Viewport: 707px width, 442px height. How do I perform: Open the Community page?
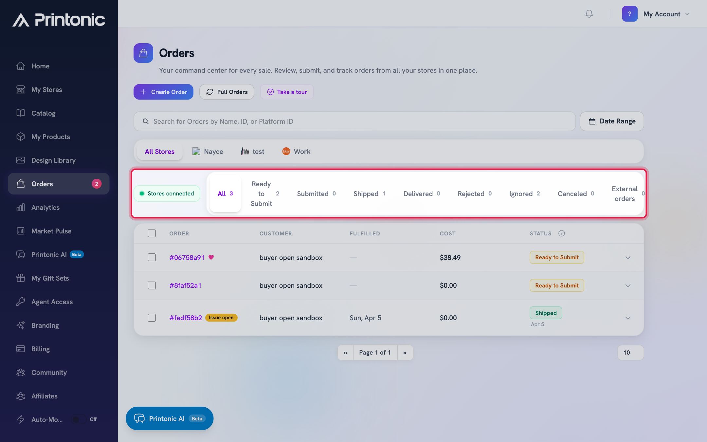(x=59, y=372)
